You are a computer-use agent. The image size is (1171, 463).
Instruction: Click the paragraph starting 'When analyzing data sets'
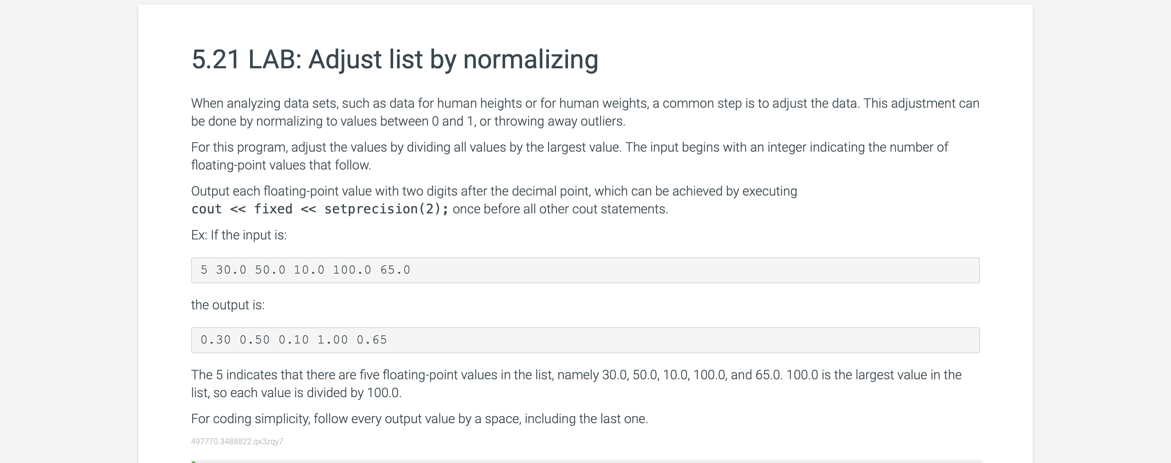(585, 112)
